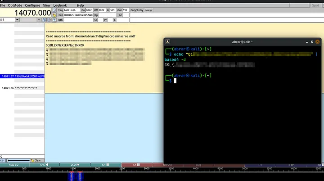324x181 pixels.
Task: Click the second icon beside the bandwidth dropdown
Action: (49, 20)
